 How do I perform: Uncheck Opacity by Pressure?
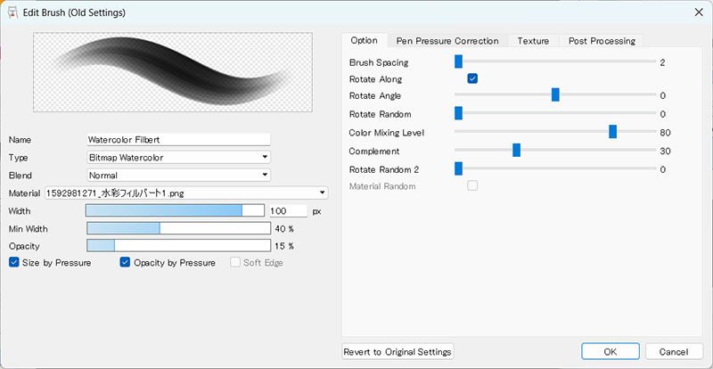pos(125,263)
